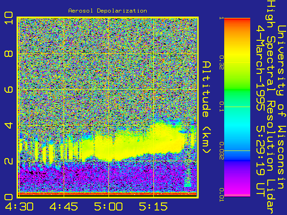The width and height of the screenshot is (287, 215).
Task: Click the 'Altitude (km)' axis title
Action: tap(207, 107)
